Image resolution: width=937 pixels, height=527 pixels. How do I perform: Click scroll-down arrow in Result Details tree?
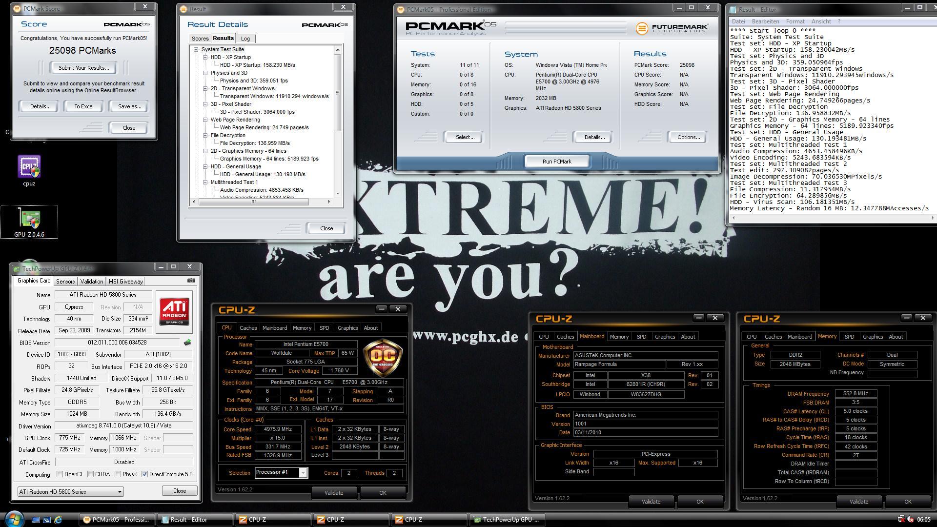coord(337,194)
